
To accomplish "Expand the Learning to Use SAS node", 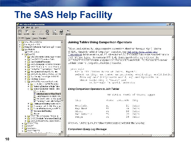I will [x=20, y=44].
